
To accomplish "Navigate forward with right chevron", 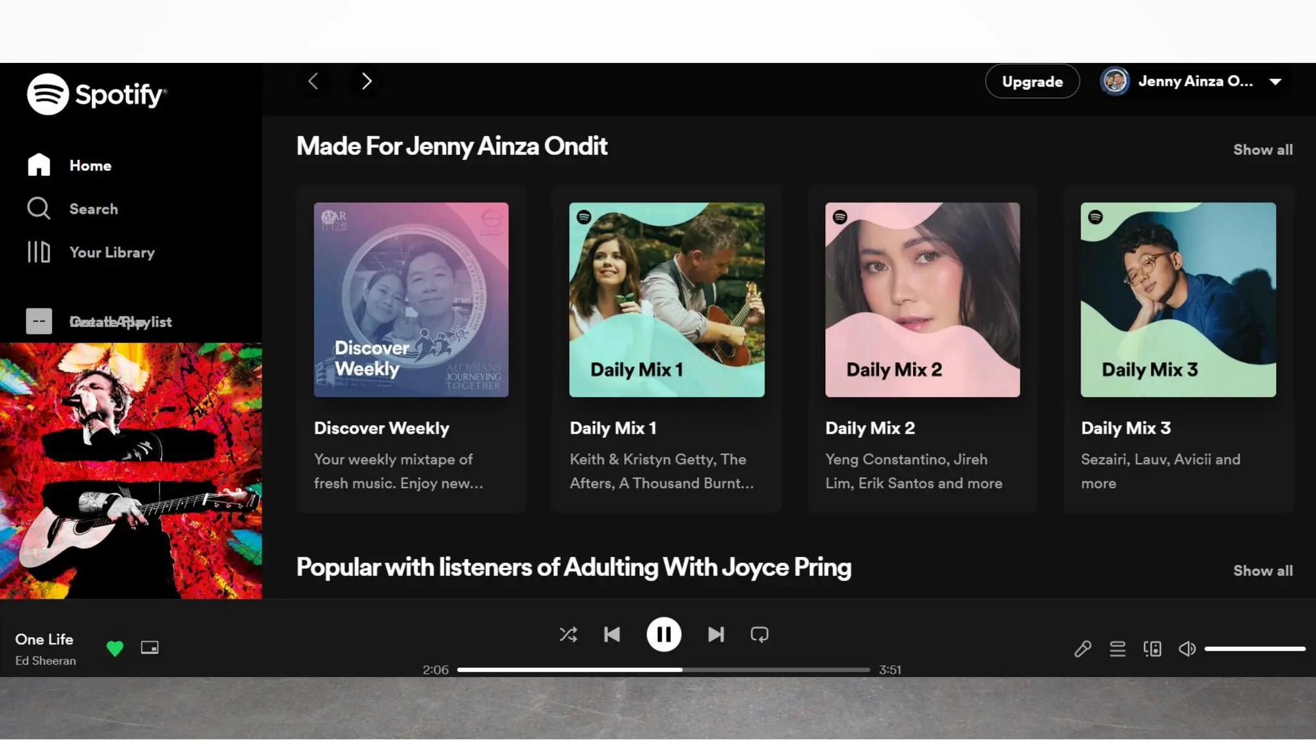I will (x=366, y=82).
